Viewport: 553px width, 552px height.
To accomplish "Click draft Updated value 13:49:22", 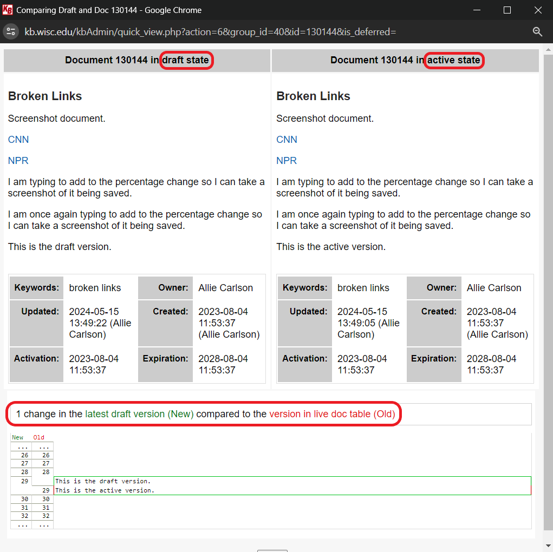I will (100, 323).
